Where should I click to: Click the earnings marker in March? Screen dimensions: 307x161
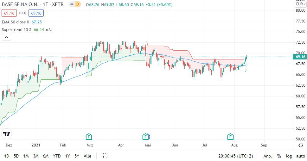(x=89, y=137)
